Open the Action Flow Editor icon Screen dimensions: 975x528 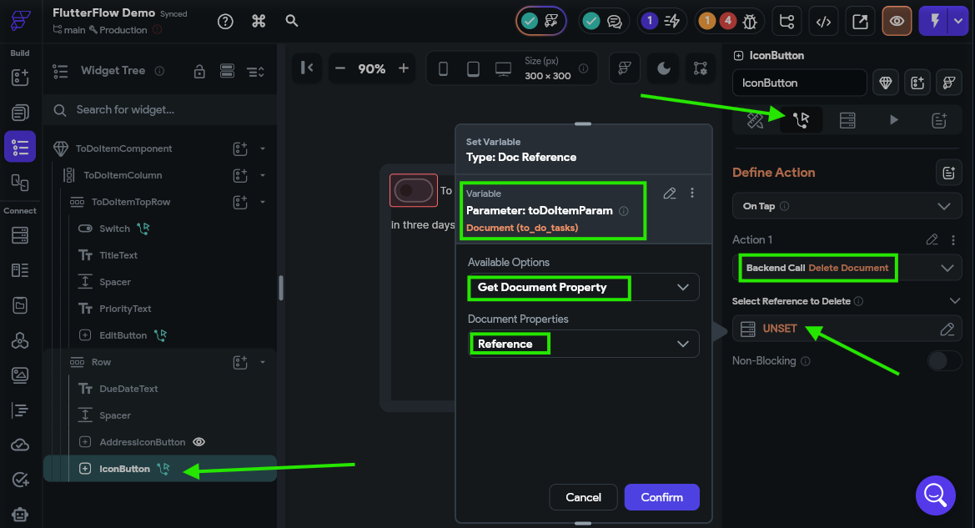[948, 173]
